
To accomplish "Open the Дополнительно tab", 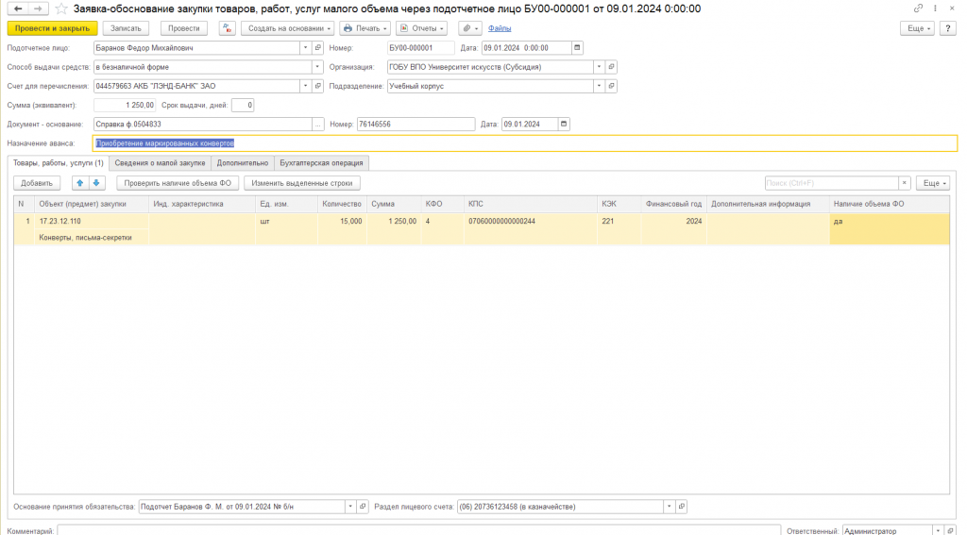I will click(x=243, y=162).
